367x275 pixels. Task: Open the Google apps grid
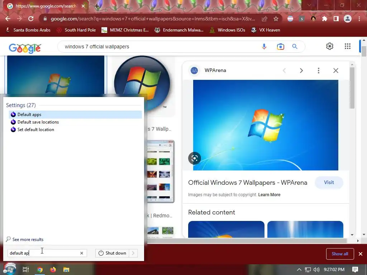pos(348,46)
